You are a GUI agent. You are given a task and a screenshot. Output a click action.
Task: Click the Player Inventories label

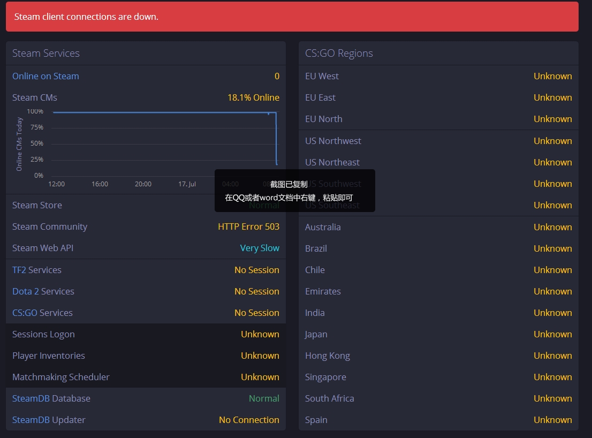coord(49,356)
